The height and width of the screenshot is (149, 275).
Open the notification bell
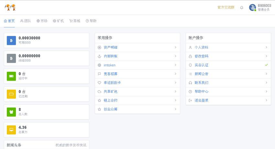coord(242,7)
